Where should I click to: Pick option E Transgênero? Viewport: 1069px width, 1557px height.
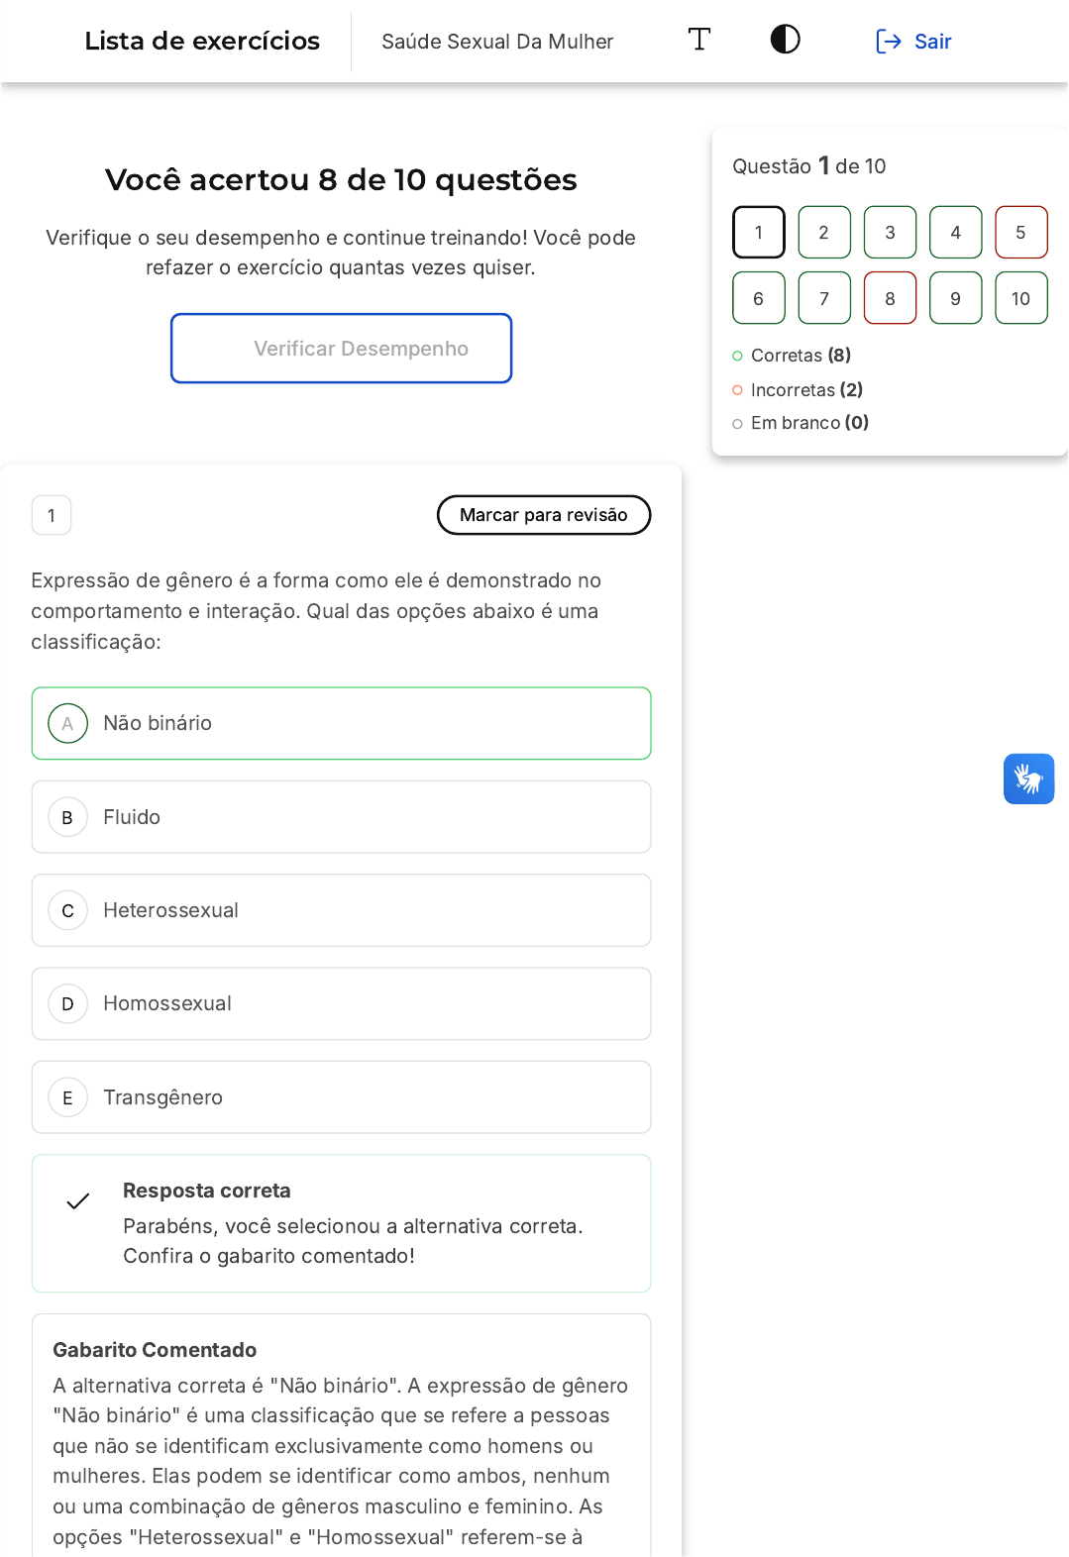341,1097
